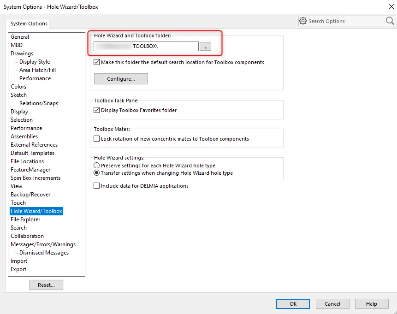Select Dismissed Messages tree item
Screen dimensions: 397x314
pyautogui.click(x=44, y=253)
